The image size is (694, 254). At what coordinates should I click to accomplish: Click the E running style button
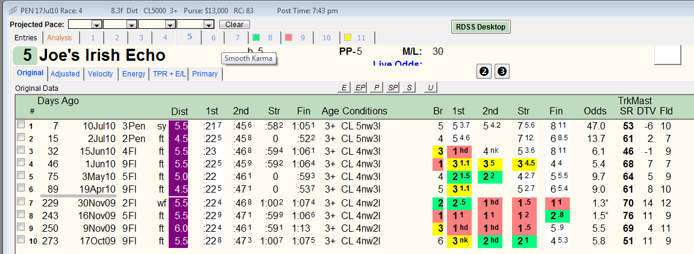pyautogui.click(x=343, y=88)
